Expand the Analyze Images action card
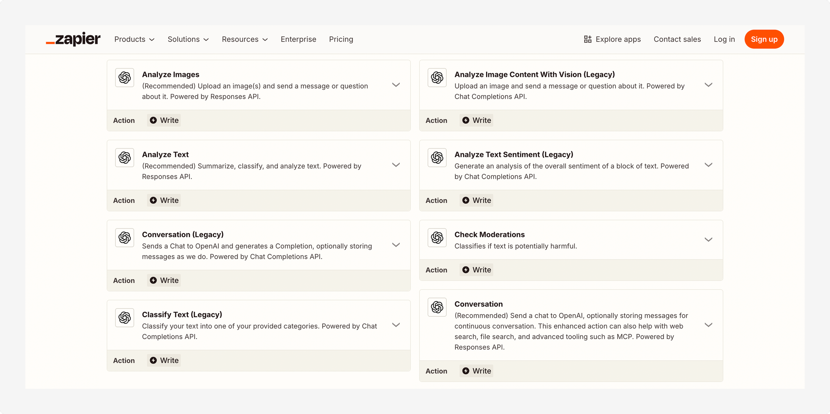Viewport: 830px width, 414px height. 396,85
